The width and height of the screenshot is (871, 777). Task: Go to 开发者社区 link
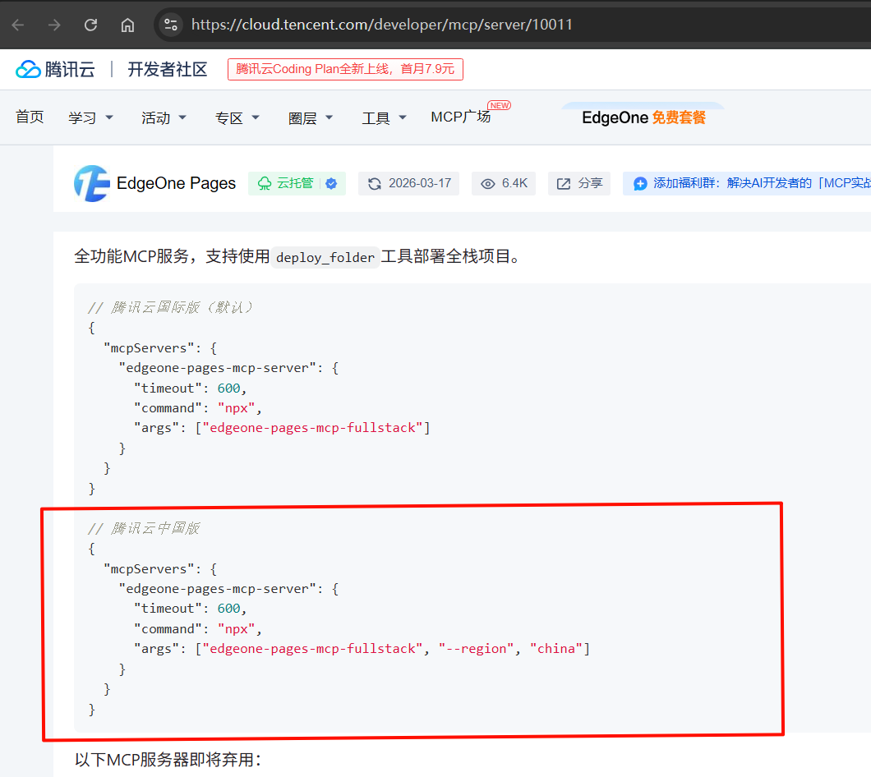pyautogui.click(x=167, y=70)
